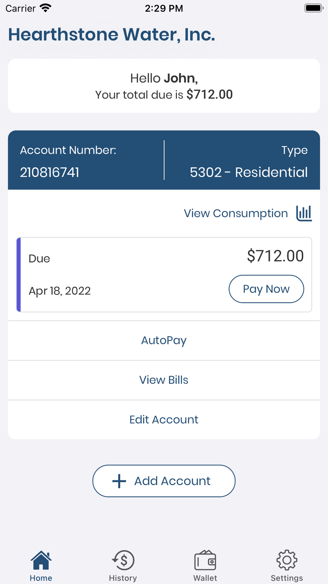Viewport: 328px width, 584px height.
Task: Open View Bills
Action: (x=164, y=380)
